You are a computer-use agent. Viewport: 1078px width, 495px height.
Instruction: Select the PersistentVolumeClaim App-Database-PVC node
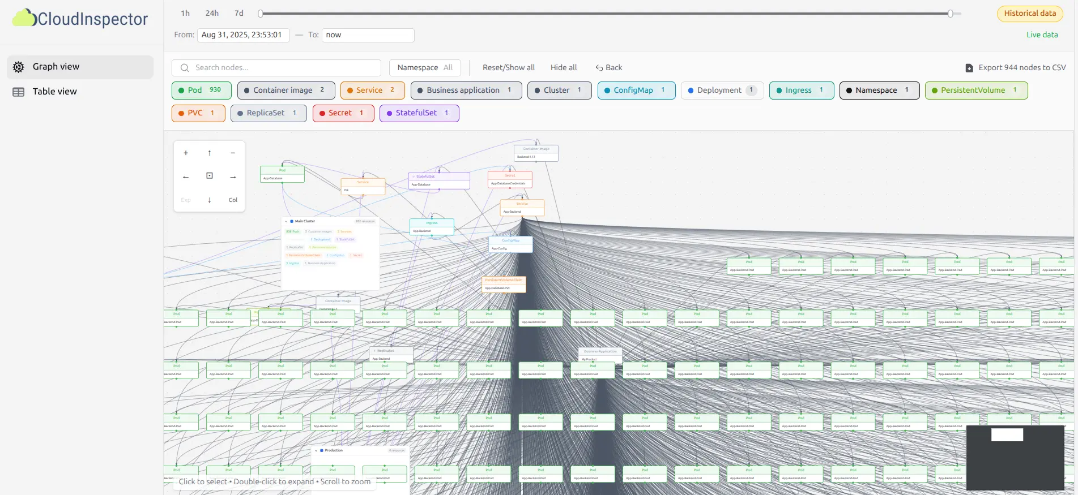coord(504,284)
